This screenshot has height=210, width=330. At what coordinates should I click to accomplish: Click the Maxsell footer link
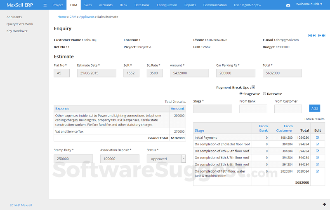(21, 205)
